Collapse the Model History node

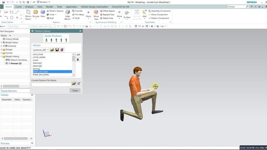pos(1,57)
